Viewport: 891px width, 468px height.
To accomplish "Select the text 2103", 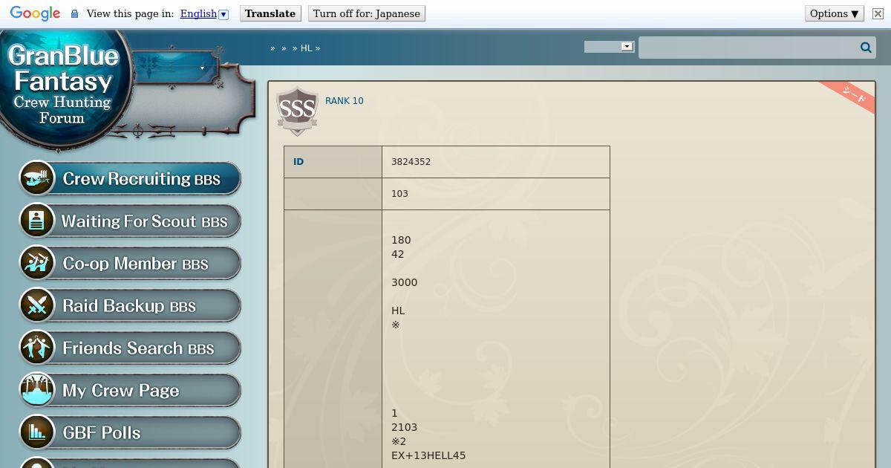I will click(404, 427).
